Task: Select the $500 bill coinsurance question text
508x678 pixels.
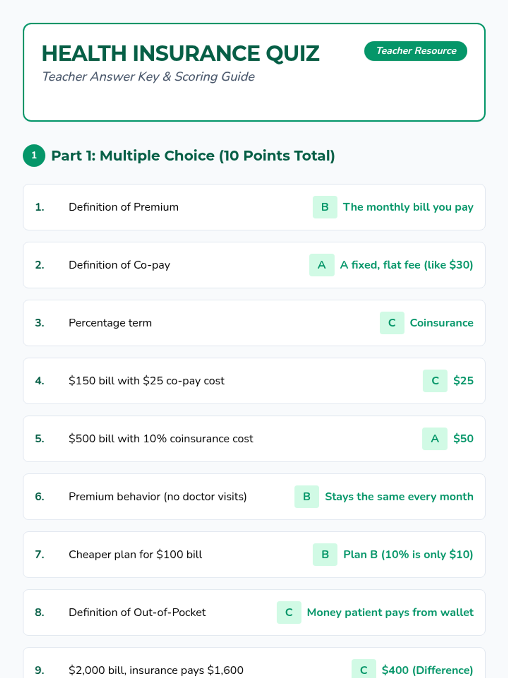Action: point(161,439)
